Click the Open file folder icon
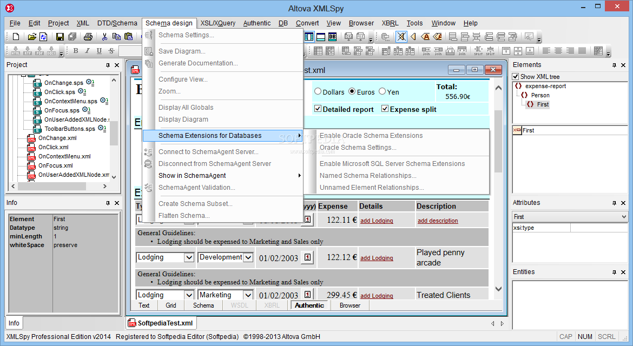 click(x=31, y=37)
